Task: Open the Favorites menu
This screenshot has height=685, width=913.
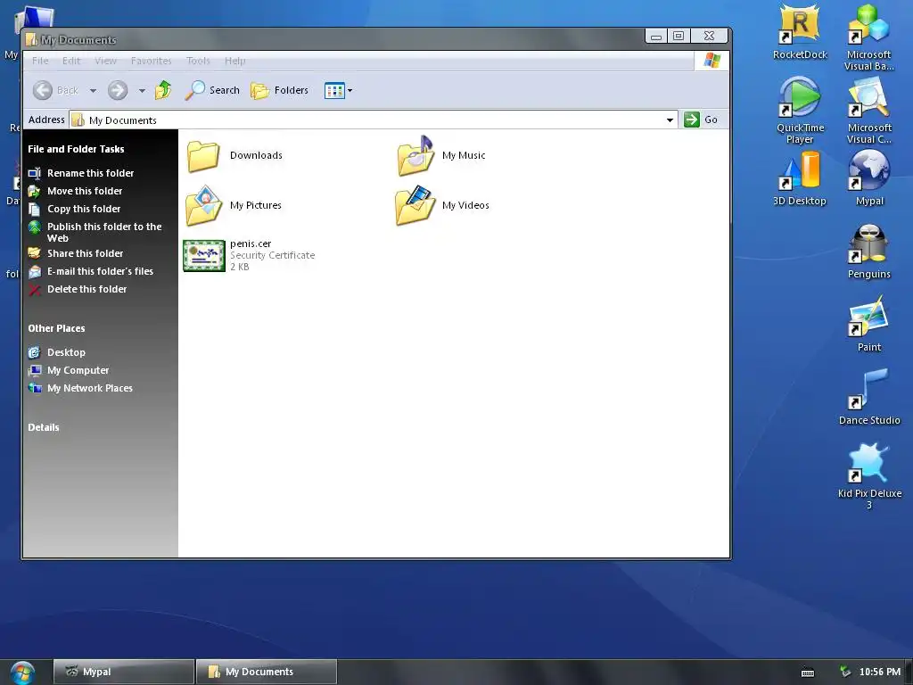Action: (x=151, y=61)
